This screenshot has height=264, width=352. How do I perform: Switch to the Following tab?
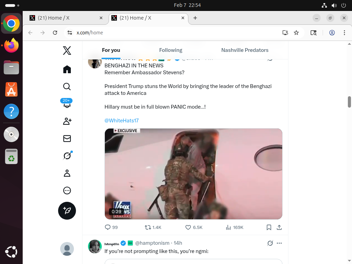(170, 50)
